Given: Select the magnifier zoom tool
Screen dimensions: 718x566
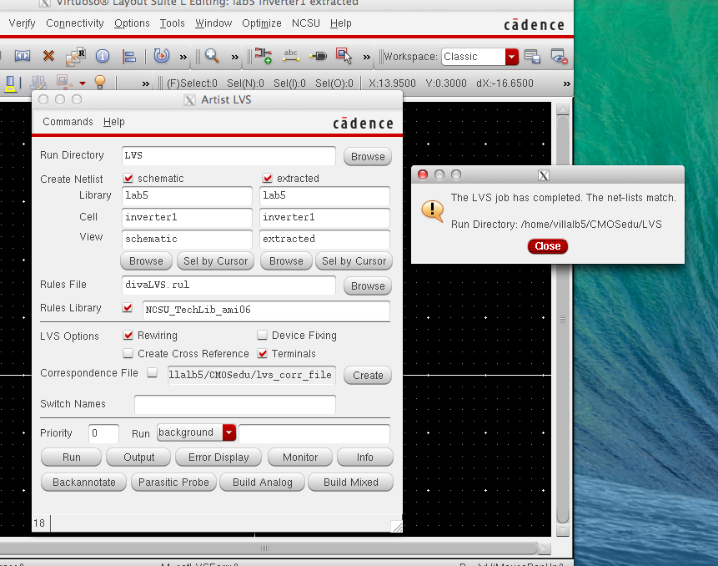Looking at the screenshot, I should (x=212, y=57).
